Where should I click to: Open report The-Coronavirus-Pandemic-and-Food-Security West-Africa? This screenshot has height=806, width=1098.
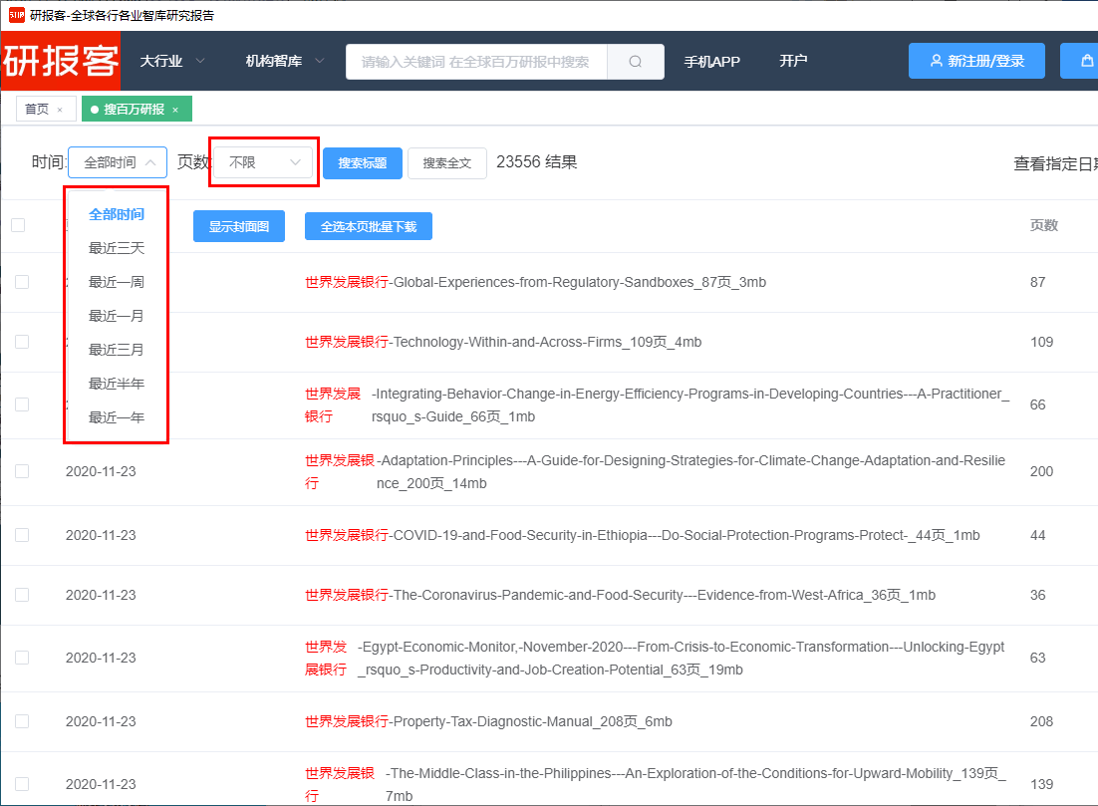[x=621, y=595]
